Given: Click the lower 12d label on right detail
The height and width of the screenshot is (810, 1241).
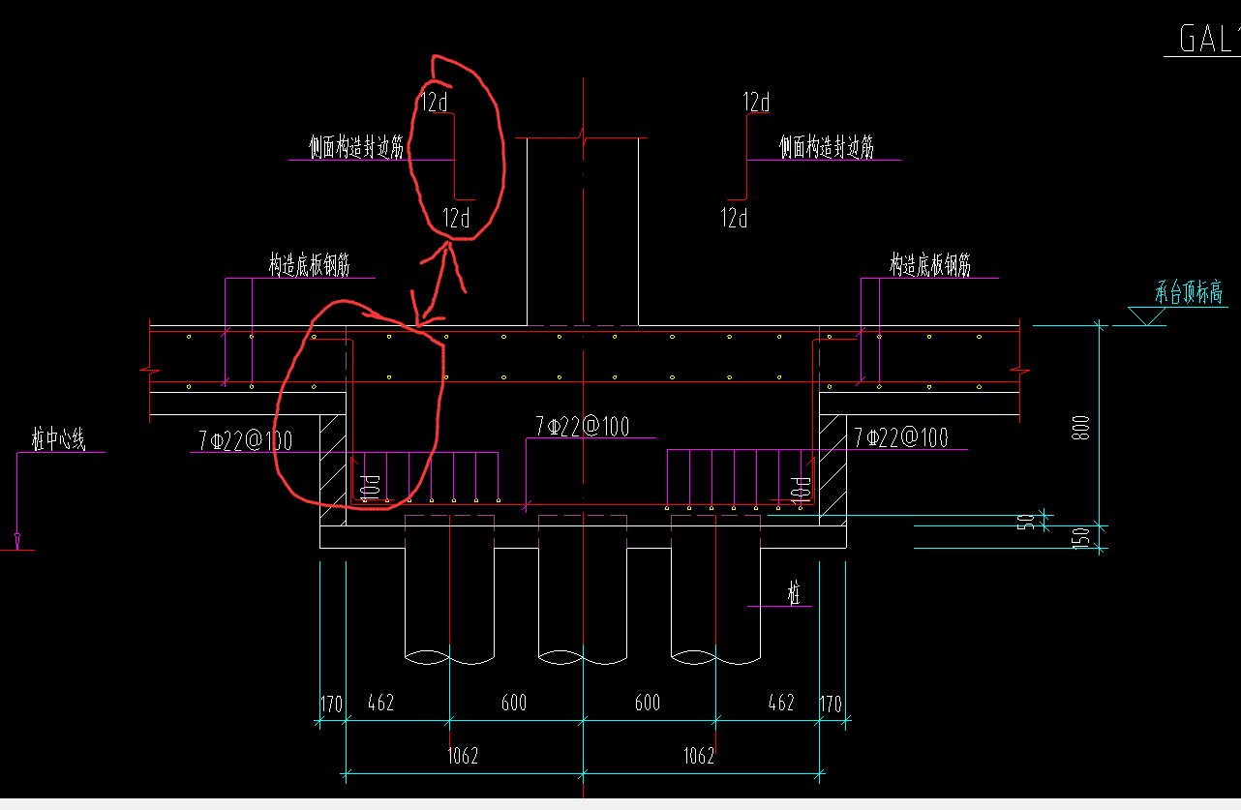Looking at the screenshot, I should (x=735, y=218).
